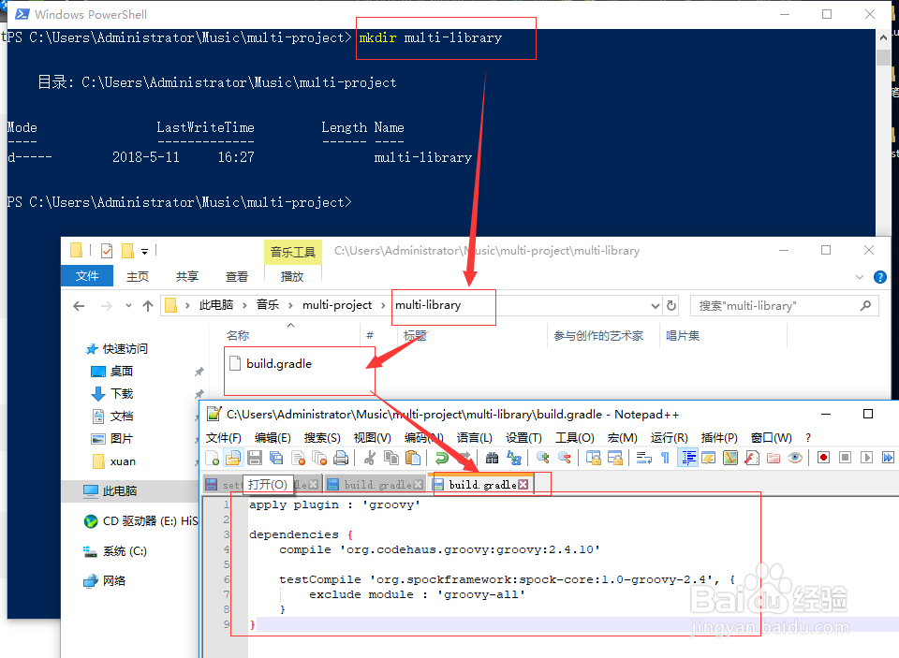Click multi-project in the breadcrumb path

(x=337, y=305)
